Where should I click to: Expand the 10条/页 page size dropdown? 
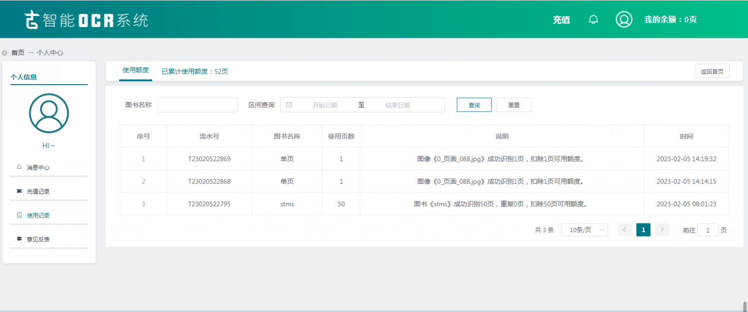coord(584,230)
